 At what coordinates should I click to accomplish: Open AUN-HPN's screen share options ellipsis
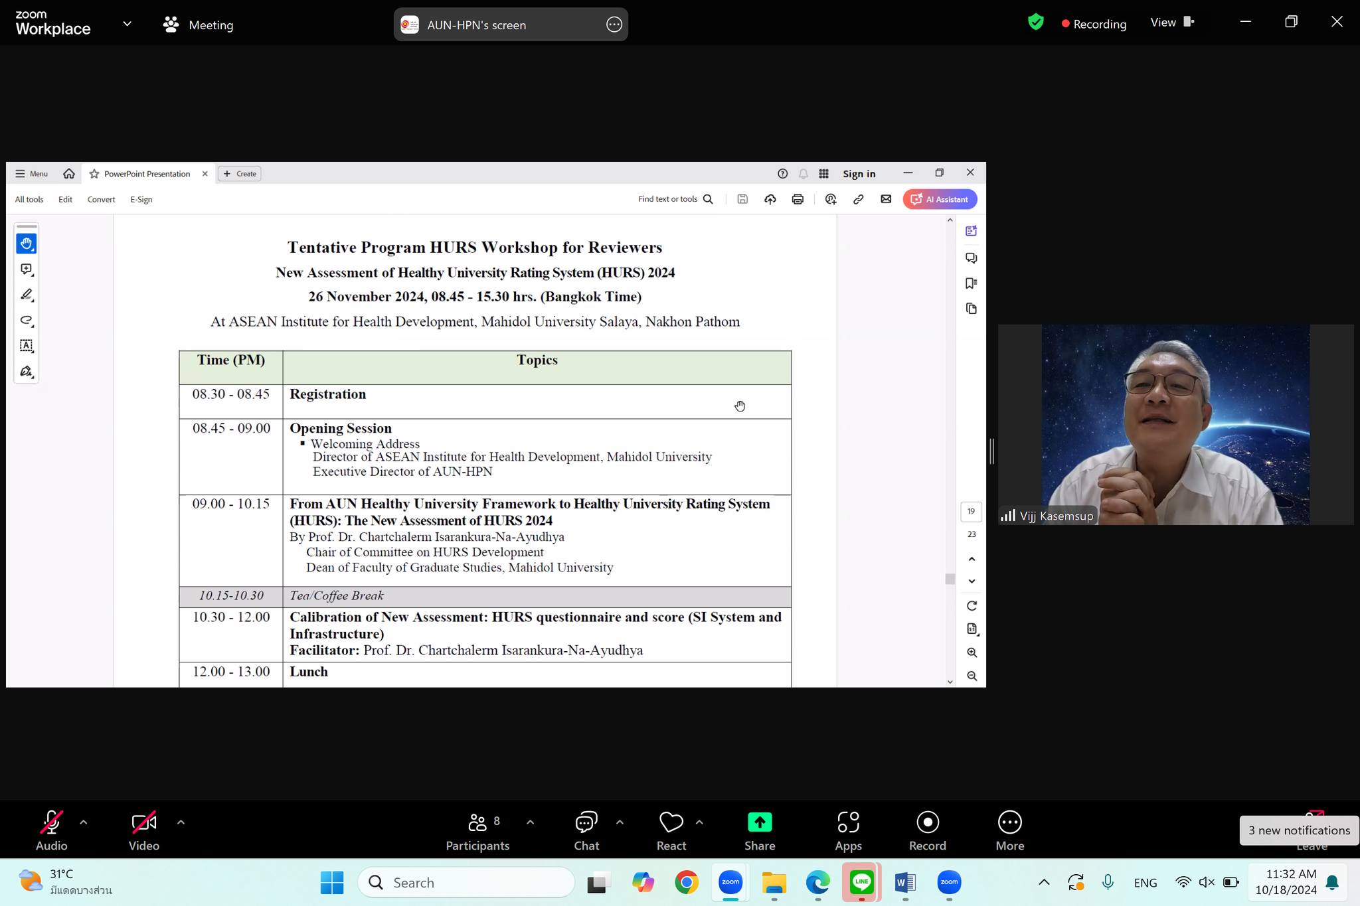pyautogui.click(x=614, y=25)
